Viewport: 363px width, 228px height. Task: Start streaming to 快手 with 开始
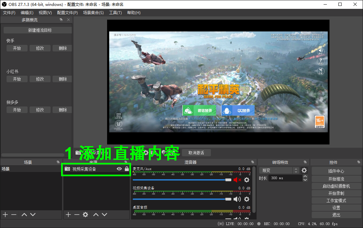click(x=17, y=48)
